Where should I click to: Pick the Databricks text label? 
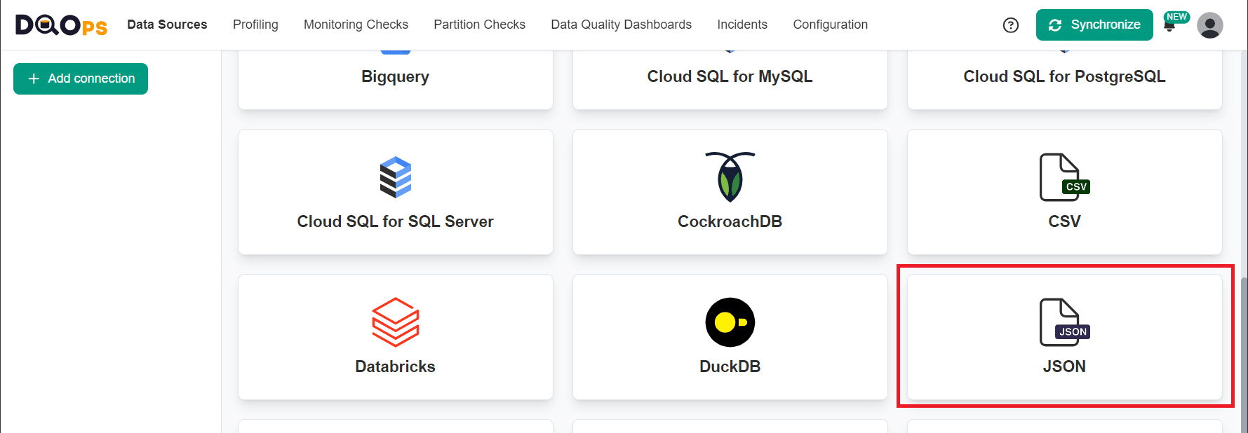click(395, 366)
